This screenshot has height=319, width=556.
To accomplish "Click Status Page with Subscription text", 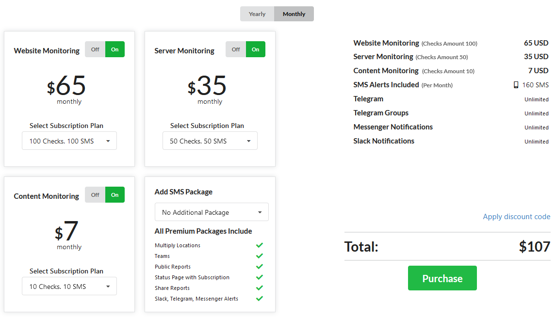I will 192,277.
